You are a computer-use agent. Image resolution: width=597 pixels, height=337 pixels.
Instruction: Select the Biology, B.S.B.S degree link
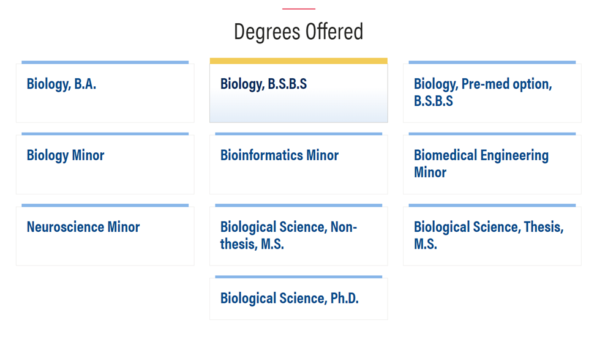point(263,84)
